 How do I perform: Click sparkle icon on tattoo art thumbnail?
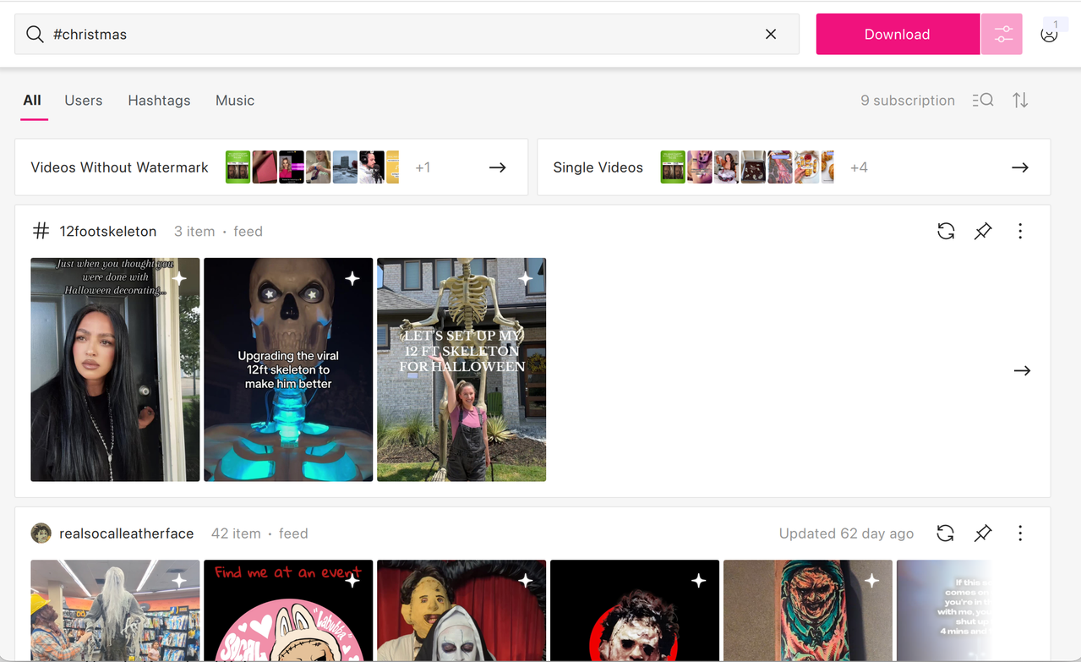[872, 581]
